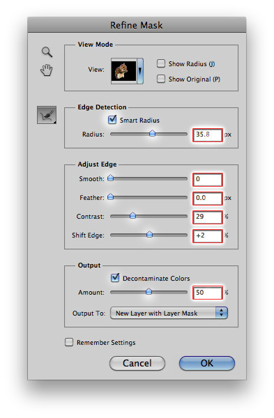Enable the Show Original (P) checkbox

point(161,79)
